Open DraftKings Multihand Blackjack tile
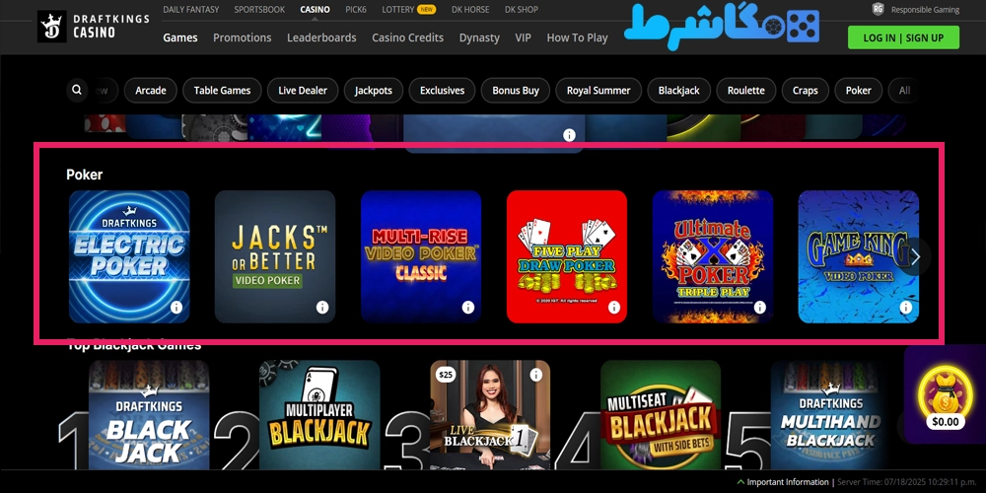The image size is (986, 493). coord(830,415)
